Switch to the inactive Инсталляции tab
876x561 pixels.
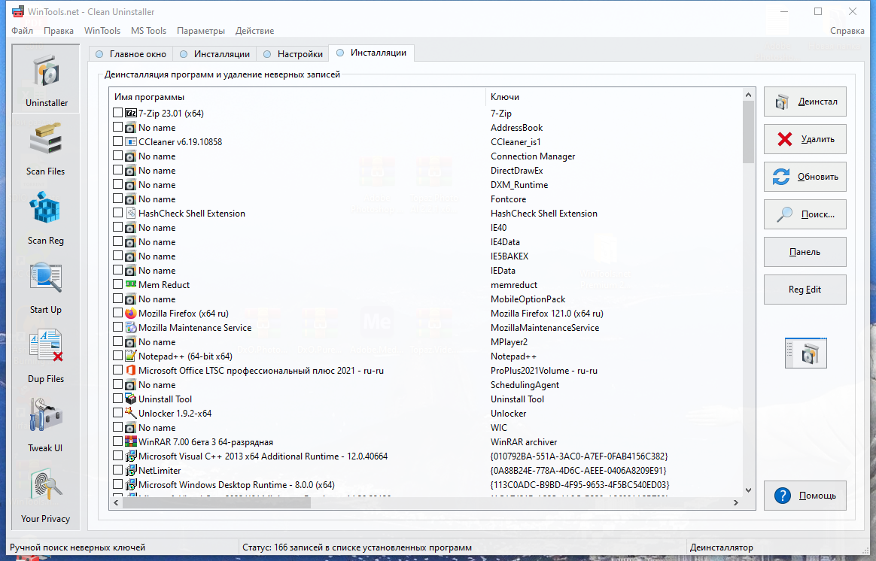point(214,54)
